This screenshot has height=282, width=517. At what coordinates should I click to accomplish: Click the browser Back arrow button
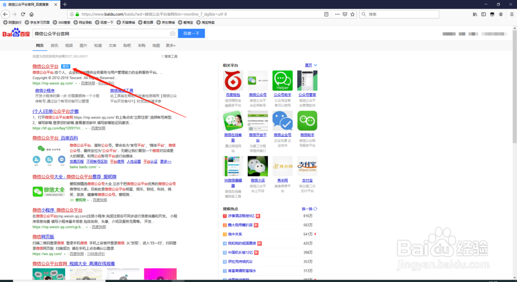(5, 14)
